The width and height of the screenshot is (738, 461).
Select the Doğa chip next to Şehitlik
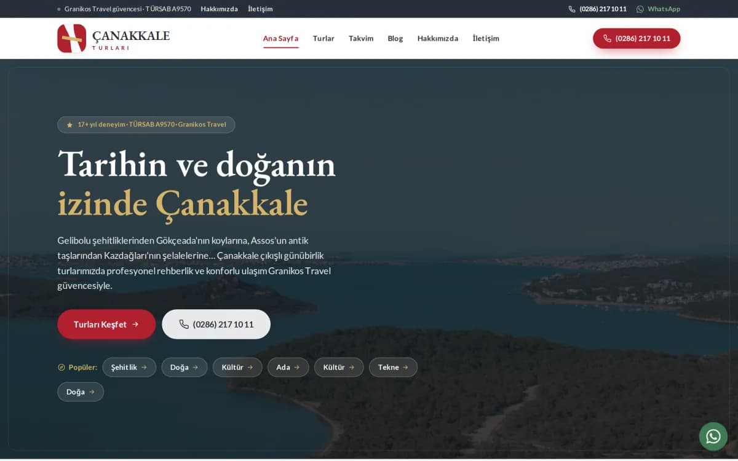[x=184, y=367]
